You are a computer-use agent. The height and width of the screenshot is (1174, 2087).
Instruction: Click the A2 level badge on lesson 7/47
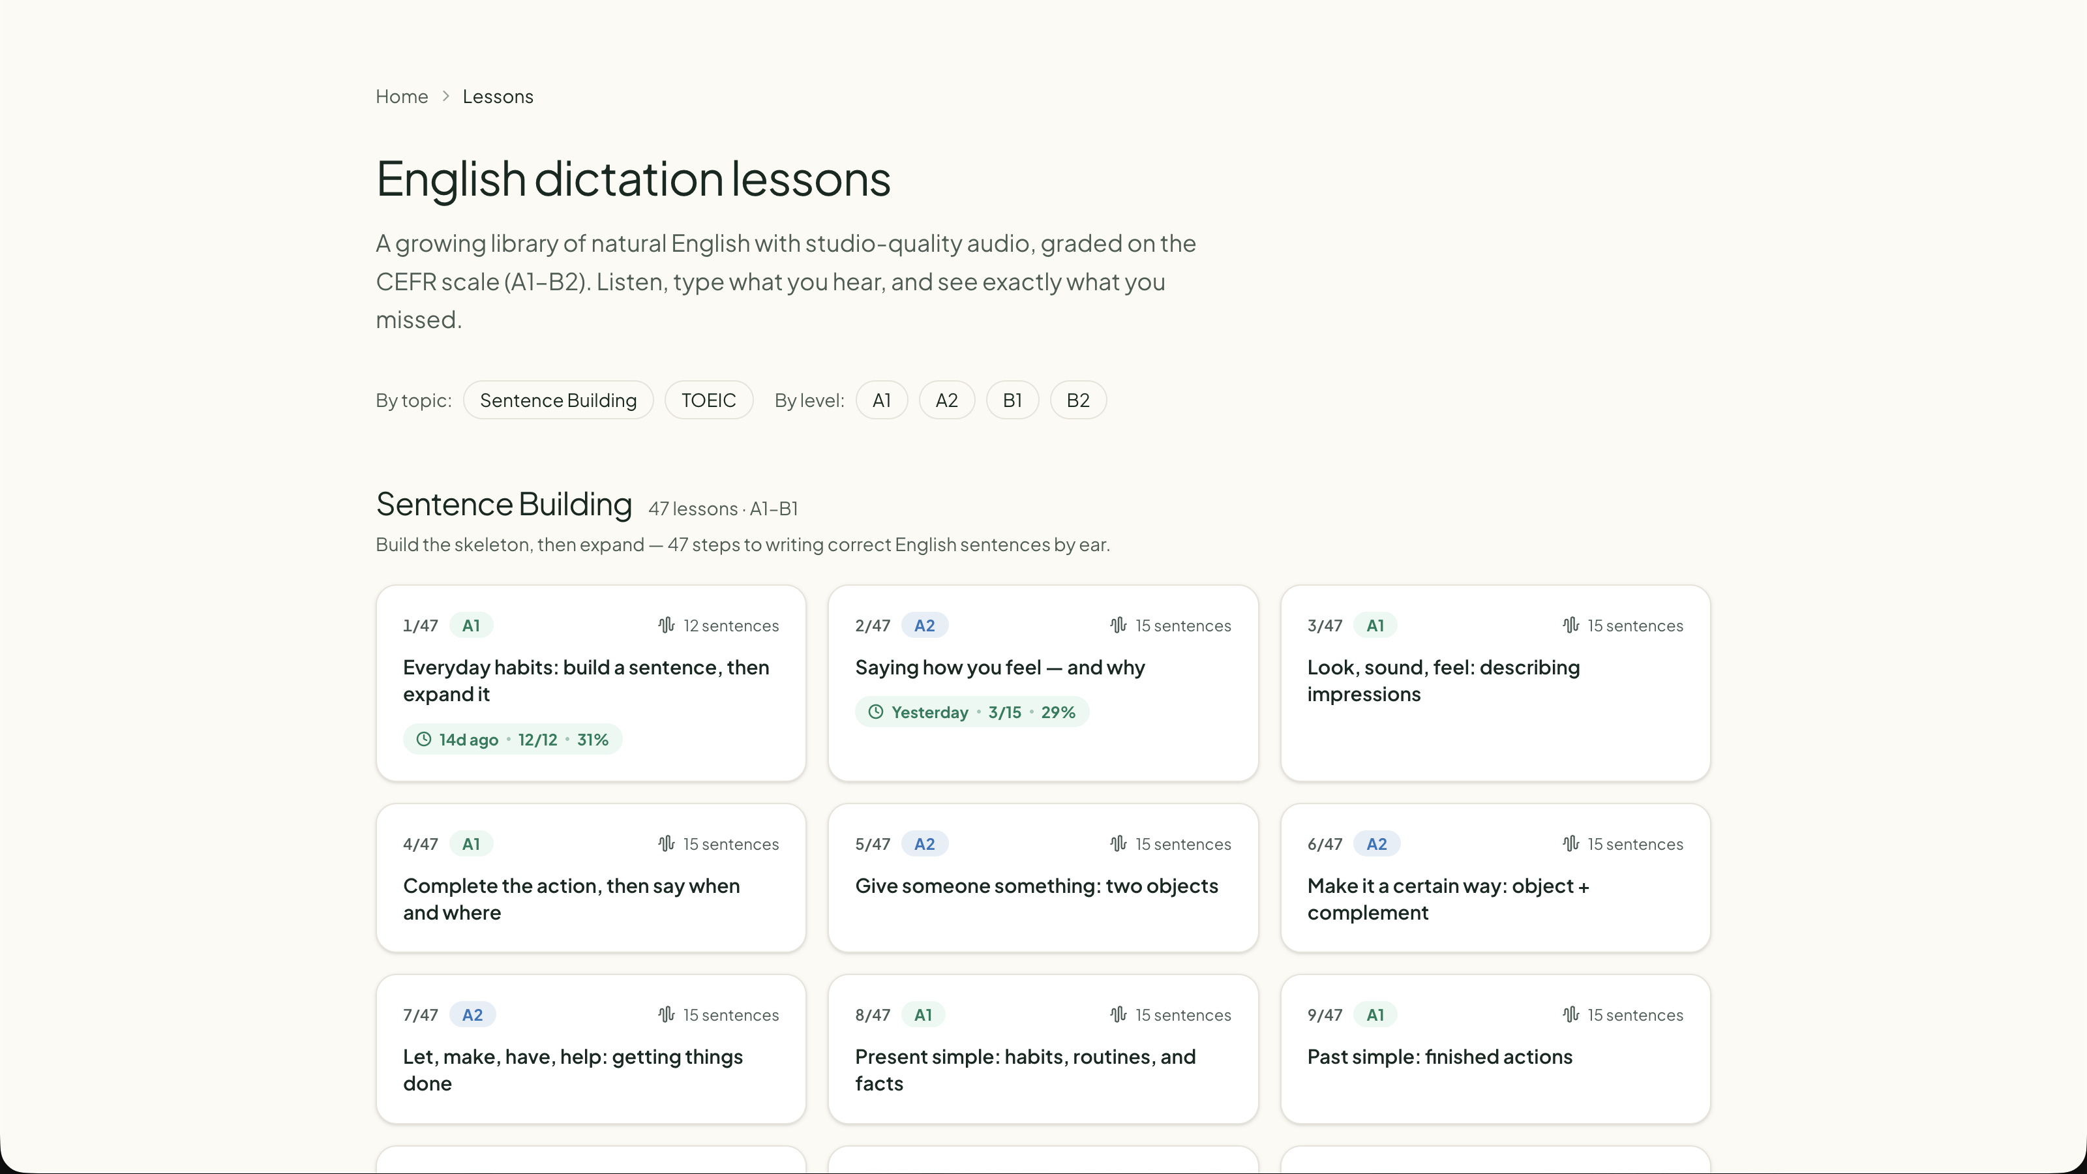(x=472, y=1014)
